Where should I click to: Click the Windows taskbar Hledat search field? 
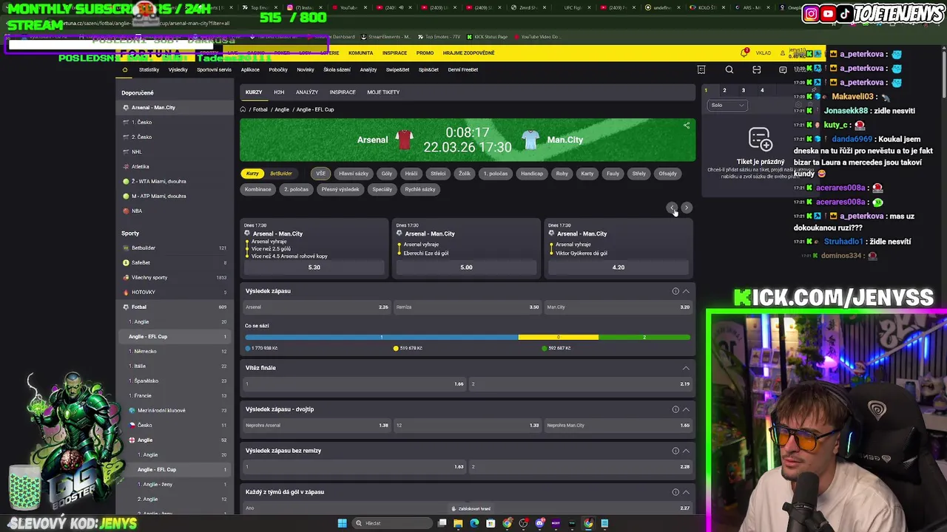[392, 523]
